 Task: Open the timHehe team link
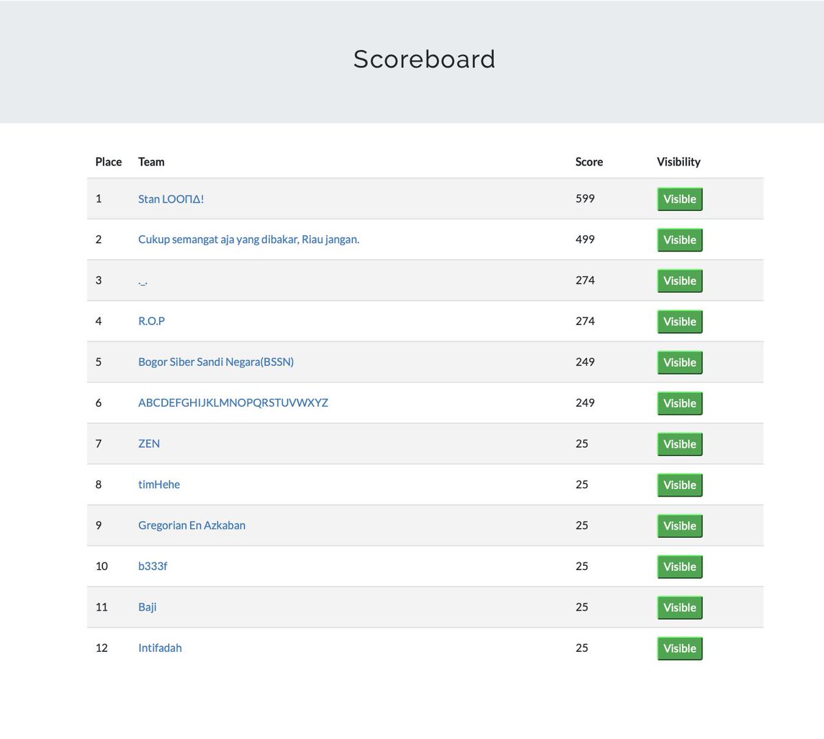[159, 485]
